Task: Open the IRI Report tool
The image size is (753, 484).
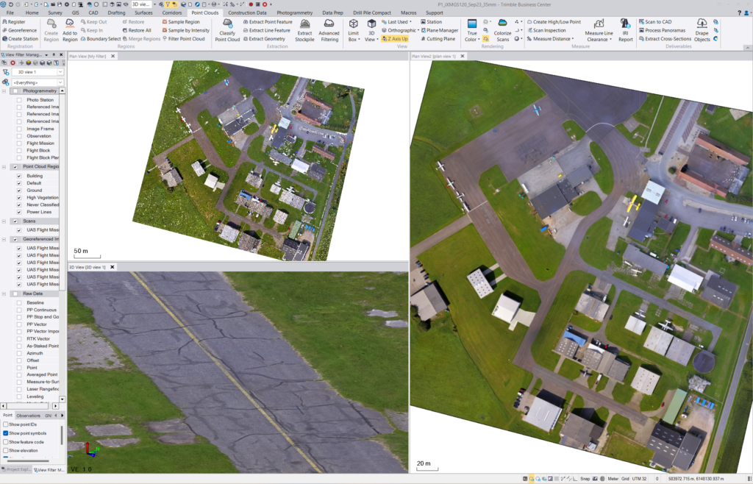Action: tap(624, 30)
